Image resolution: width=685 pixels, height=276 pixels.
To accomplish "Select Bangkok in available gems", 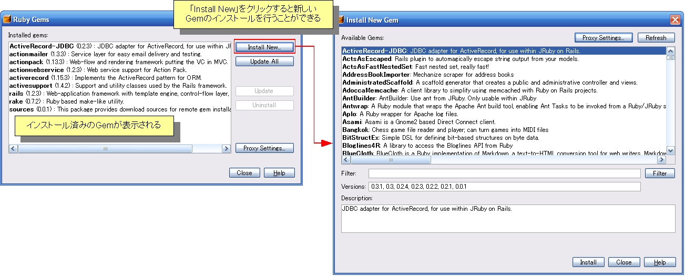I will coord(504,130).
